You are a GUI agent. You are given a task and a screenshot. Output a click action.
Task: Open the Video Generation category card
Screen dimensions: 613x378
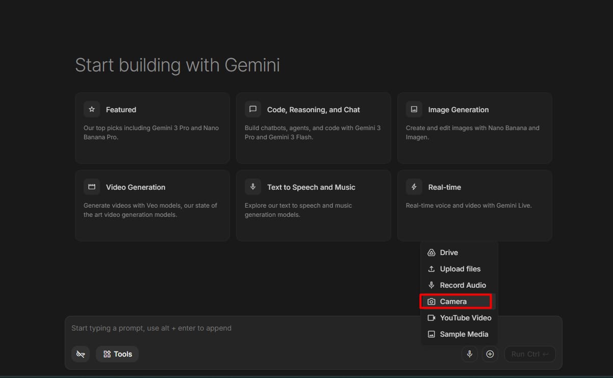click(x=152, y=205)
